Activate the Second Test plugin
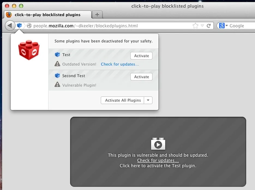The width and height of the screenshot is (255, 190). (x=141, y=77)
